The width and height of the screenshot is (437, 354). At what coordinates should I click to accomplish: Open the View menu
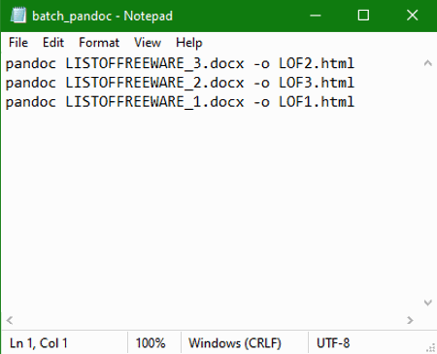(x=148, y=43)
